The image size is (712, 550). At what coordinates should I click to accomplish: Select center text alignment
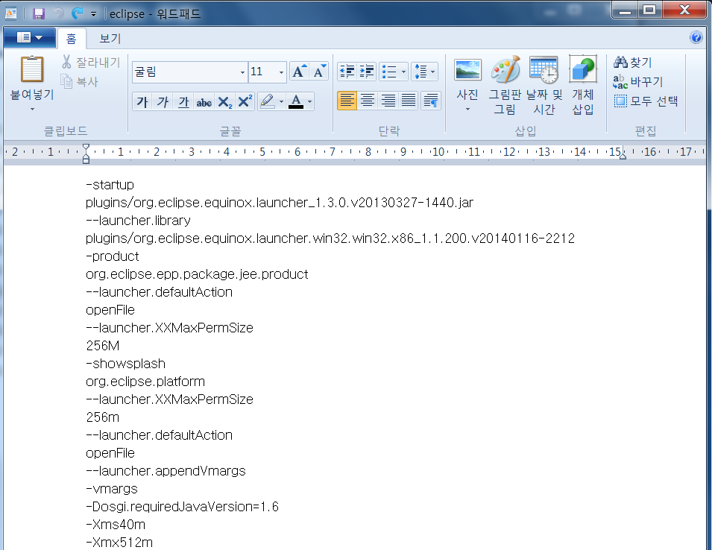[x=368, y=101]
